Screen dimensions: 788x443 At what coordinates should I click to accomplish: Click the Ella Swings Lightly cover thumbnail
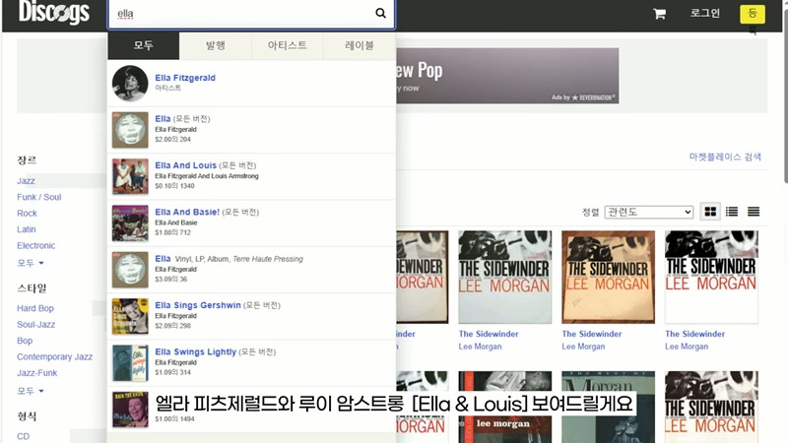pos(130,362)
